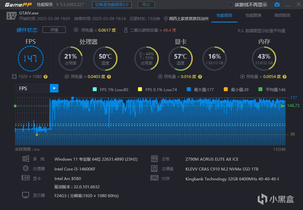Click the help icon beside processor power 0.0403
Viewport: 303px width, 210px height.
pyautogui.click(x=109, y=77)
